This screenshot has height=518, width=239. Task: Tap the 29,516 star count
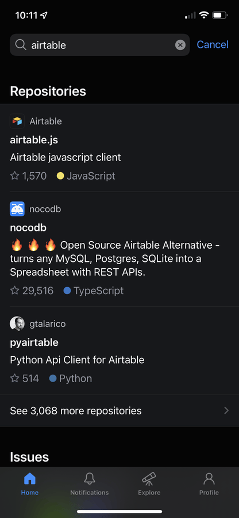(x=38, y=291)
